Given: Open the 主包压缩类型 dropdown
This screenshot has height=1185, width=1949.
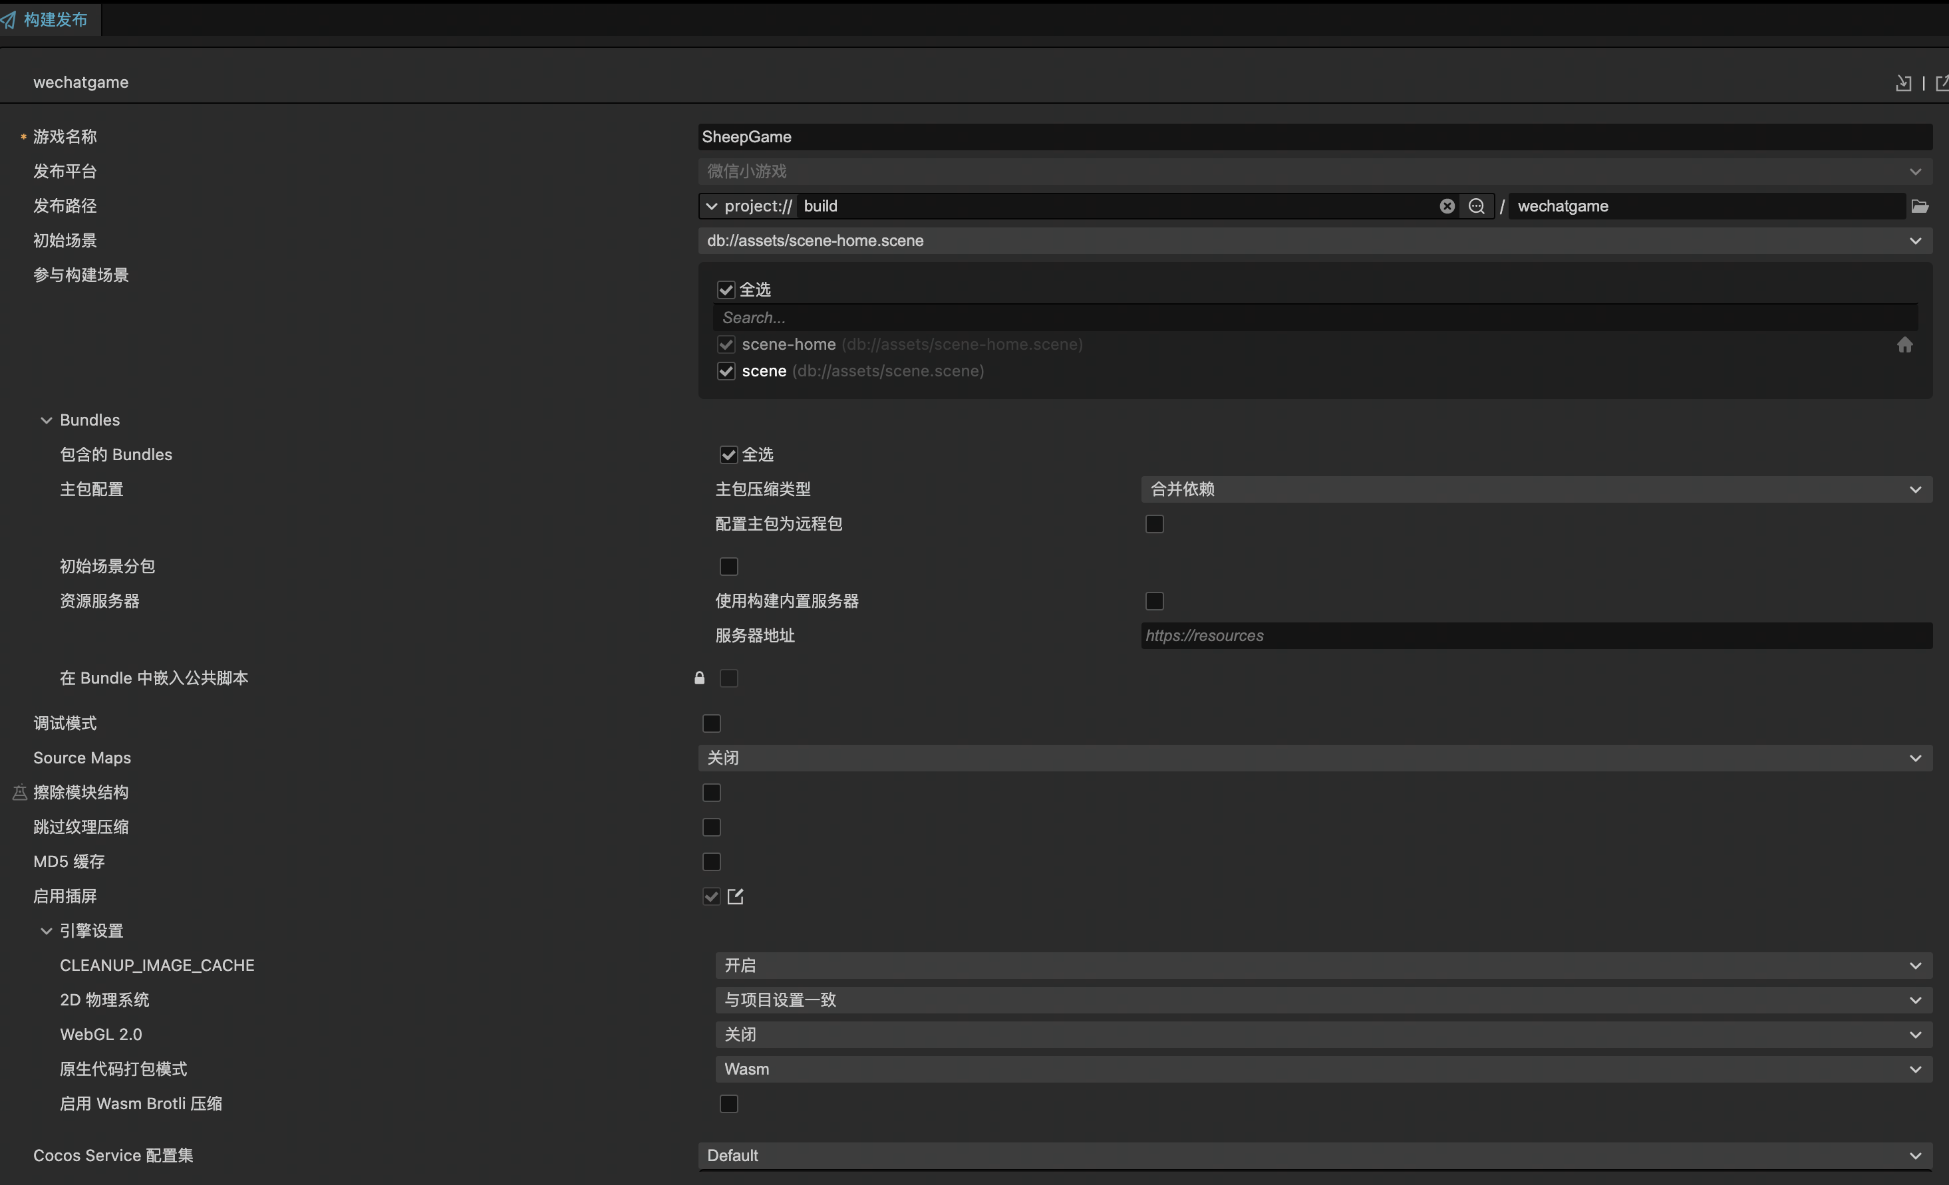Looking at the screenshot, I should (x=1536, y=489).
